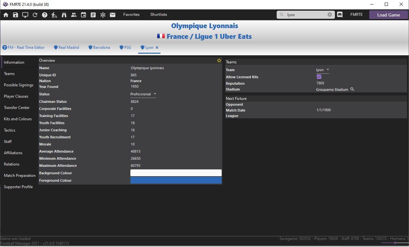The width and height of the screenshot is (409, 247).
Task: Edit Maximum Attendance value 60793
Action: pyautogui.click(x=136, y=166)
